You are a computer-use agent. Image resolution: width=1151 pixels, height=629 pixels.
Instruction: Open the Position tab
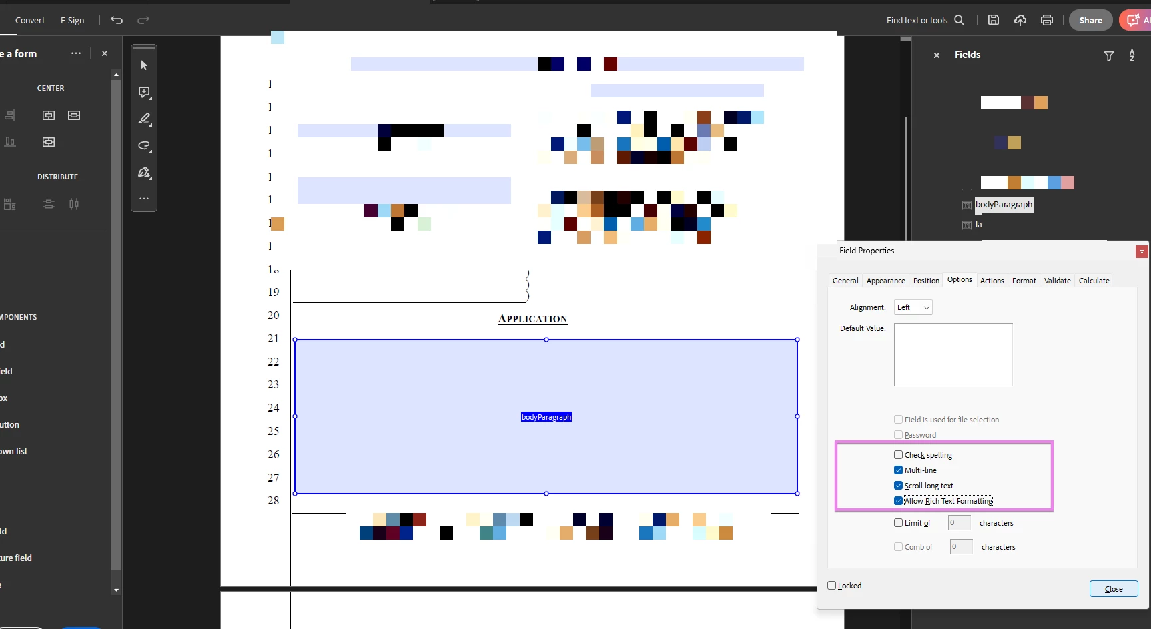coord(926,281)
